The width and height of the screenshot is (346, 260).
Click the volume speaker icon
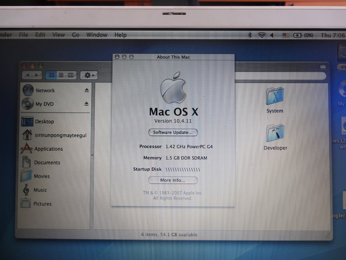pos(272,35)
